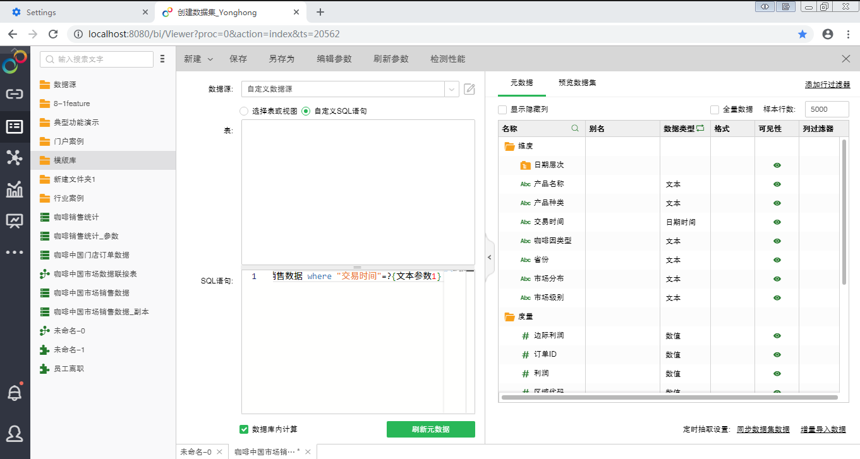Click 编辑参数 in the toolbar

334,59
